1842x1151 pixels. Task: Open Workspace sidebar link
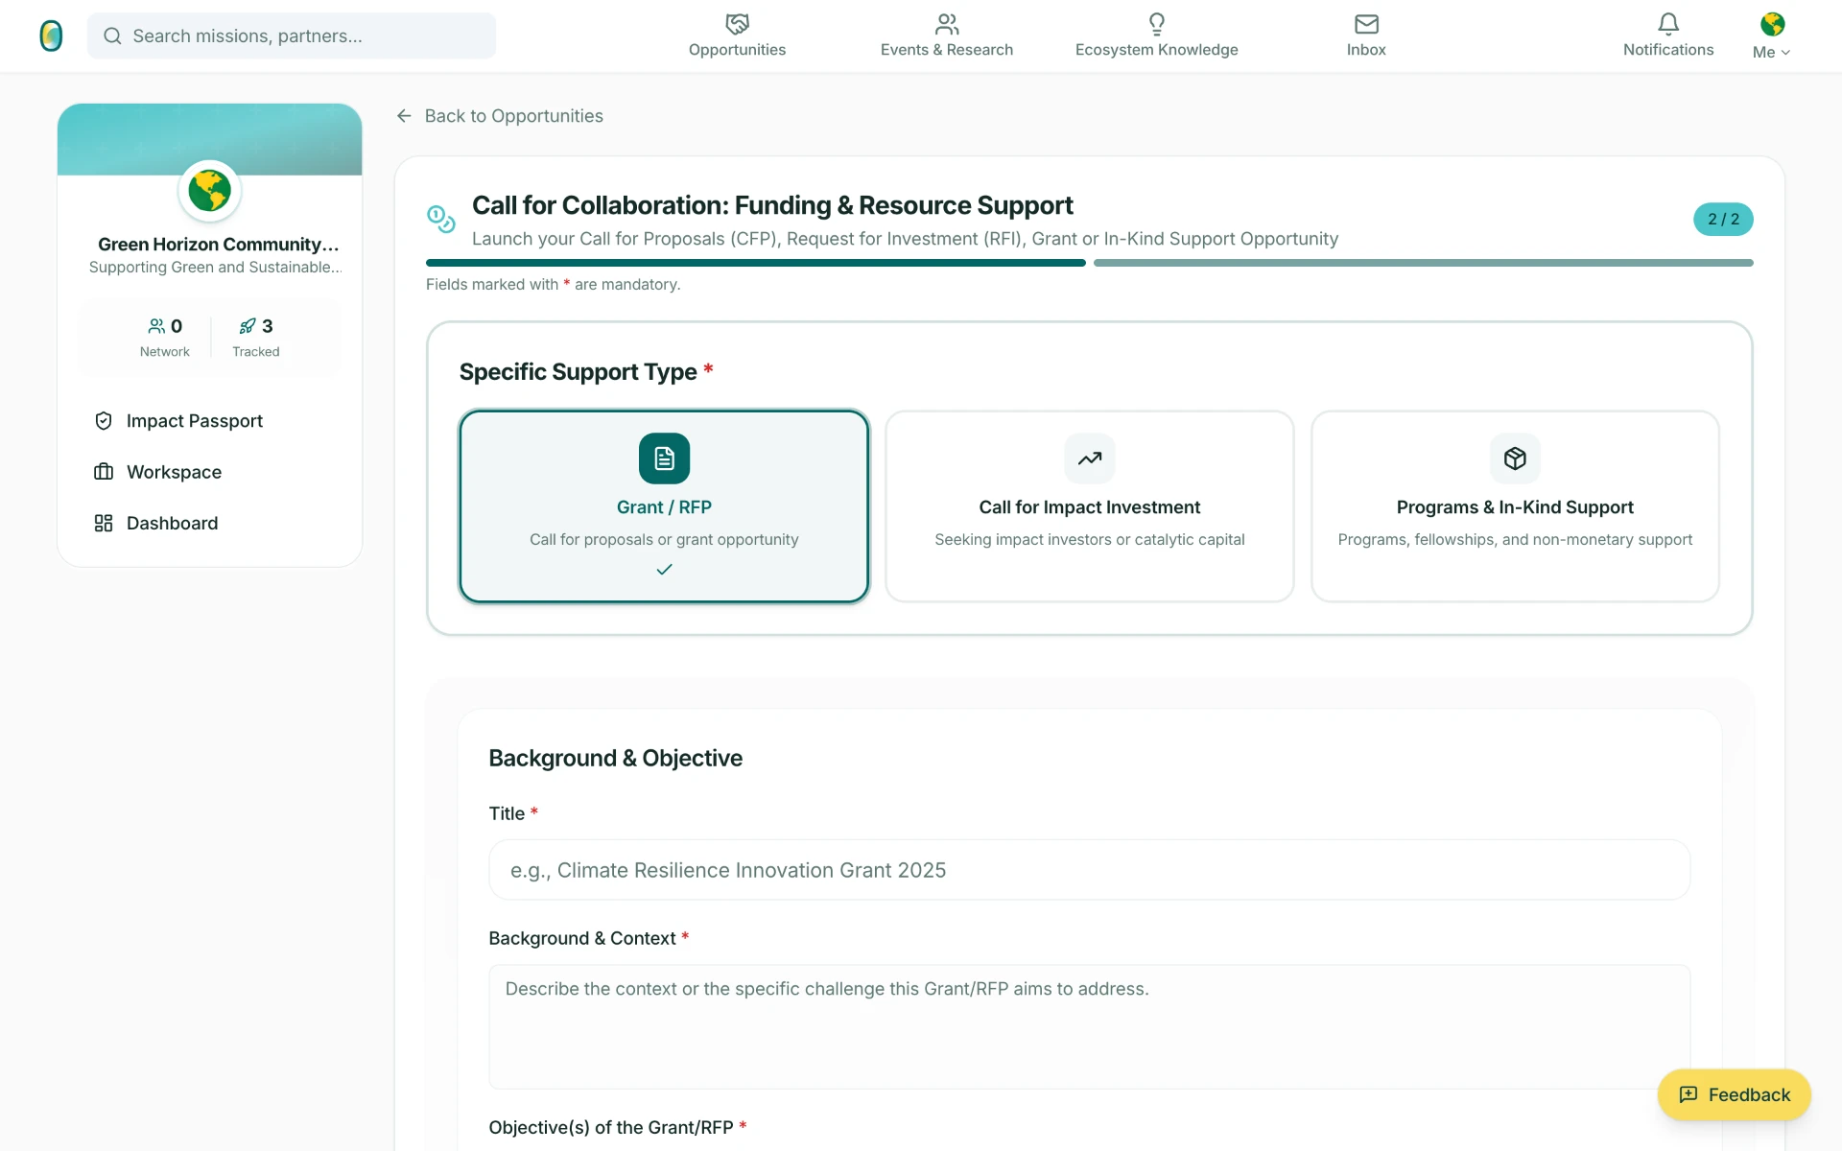(x=174, y=472)
